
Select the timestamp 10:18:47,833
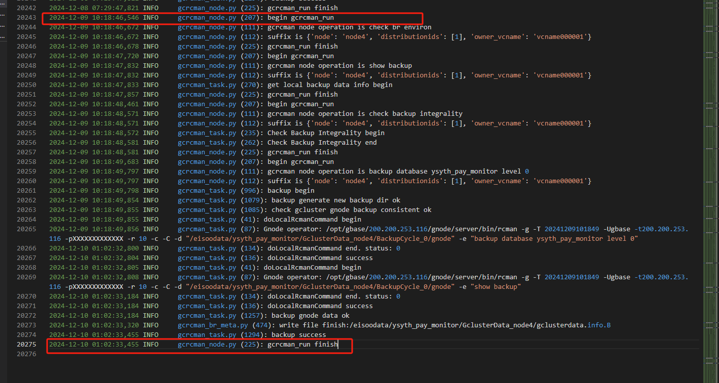tap(116, 85)
